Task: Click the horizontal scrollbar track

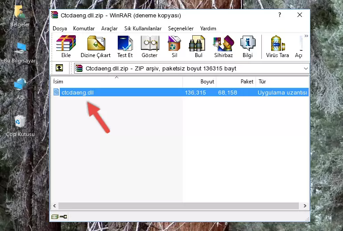Action: click(178, 206)
